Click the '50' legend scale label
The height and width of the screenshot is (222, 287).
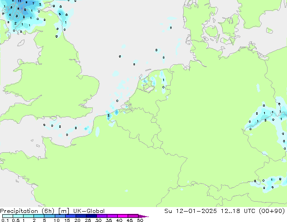[x=140, y=220]
